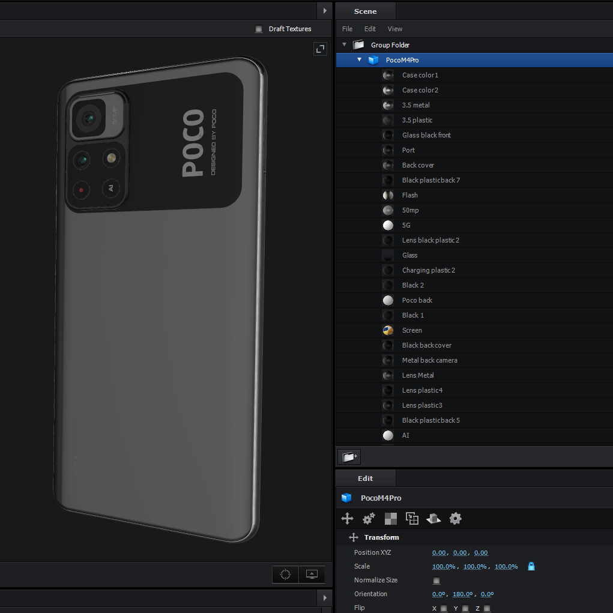Click the arrow at bottom right of viewport panel
This screenshot has width=613, height=613.
324,598
